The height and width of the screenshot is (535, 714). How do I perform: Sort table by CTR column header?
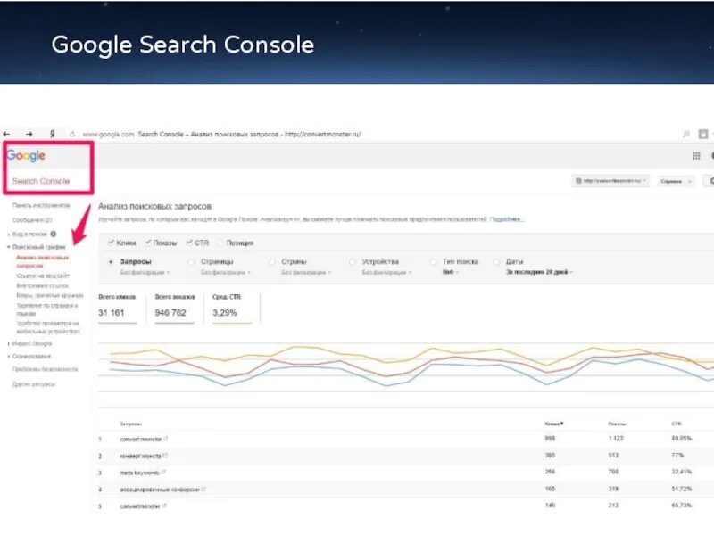click(677, 424)
